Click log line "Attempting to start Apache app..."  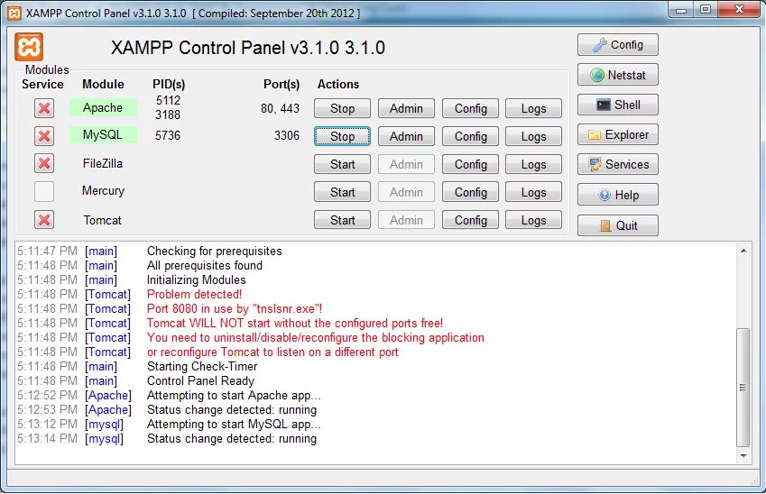234,396
